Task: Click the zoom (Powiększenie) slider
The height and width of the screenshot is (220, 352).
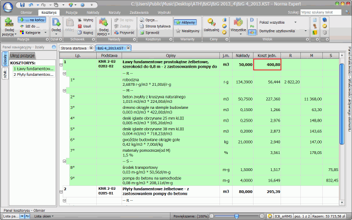Action: point(237,217)
